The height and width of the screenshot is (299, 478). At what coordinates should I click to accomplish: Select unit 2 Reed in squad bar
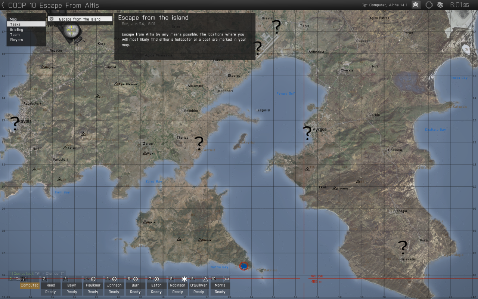point(51,285)
